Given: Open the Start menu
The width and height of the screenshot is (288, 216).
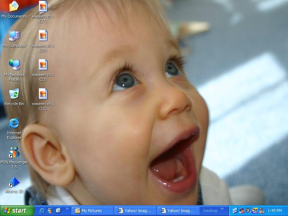Looking at the screenshot, I should (17, 211).
